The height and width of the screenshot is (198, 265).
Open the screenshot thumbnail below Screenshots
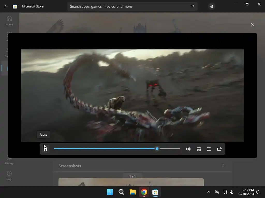(x=131, y=182)
